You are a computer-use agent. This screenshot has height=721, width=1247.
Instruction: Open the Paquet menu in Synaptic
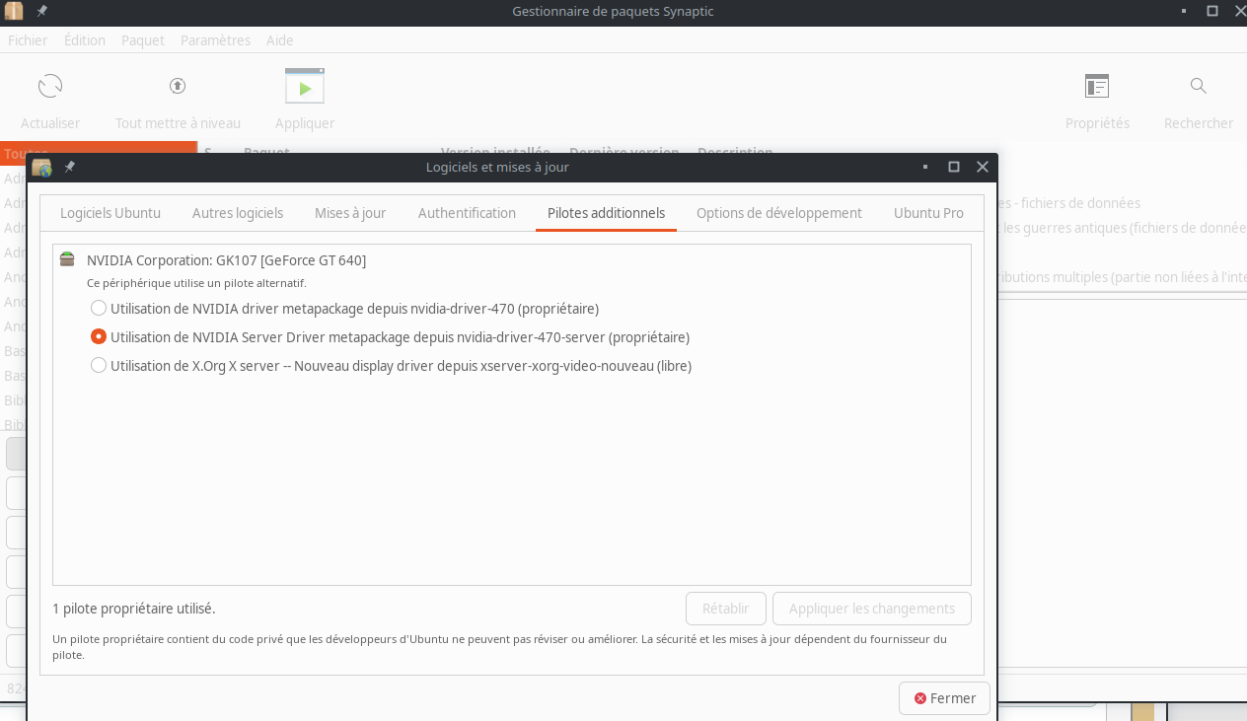coord(143,40)
